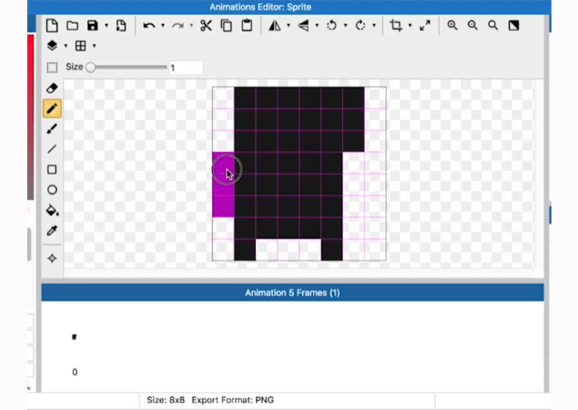Image resolution: width=578 pixels, height=410 pixels.
Task: Click the layers icon
Action: pyautogui.click(x=52, y=45)
